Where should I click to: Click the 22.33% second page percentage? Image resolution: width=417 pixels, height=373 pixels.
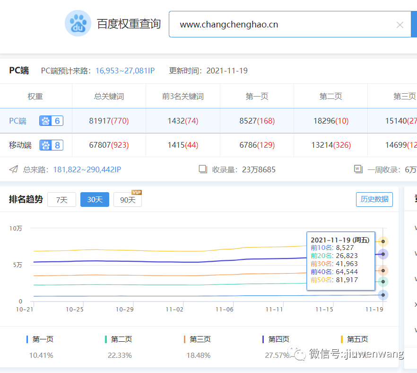tap(120, 355)
